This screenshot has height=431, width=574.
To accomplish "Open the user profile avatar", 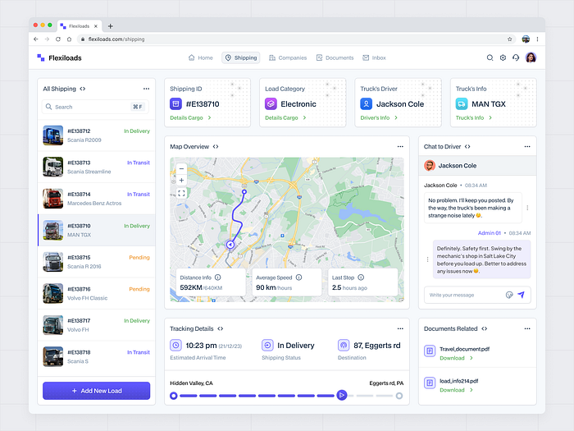I will [x=531, y=58].
